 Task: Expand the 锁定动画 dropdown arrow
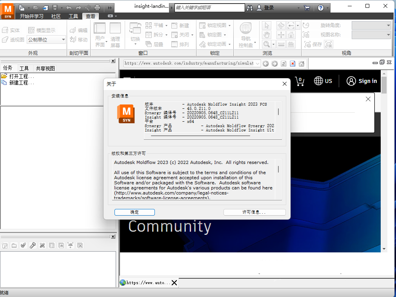(230, 44)
